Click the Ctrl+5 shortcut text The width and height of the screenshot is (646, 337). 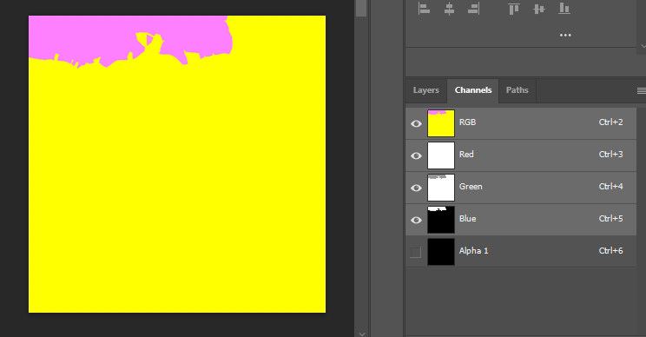pyautogui.click(x=610, y=219)
